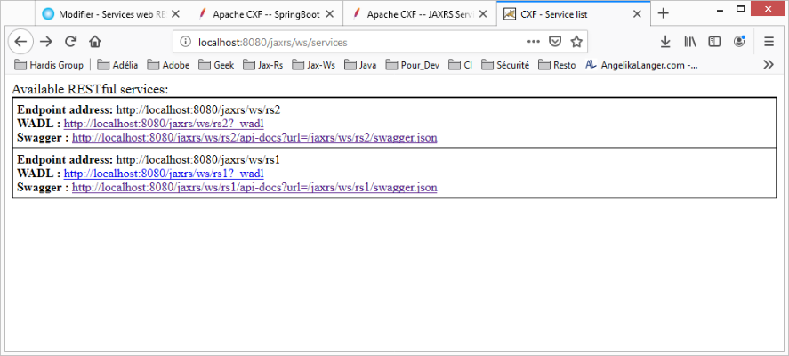Switch to Apache CXF -- SpringBoot tab

[x=262, y=14]
